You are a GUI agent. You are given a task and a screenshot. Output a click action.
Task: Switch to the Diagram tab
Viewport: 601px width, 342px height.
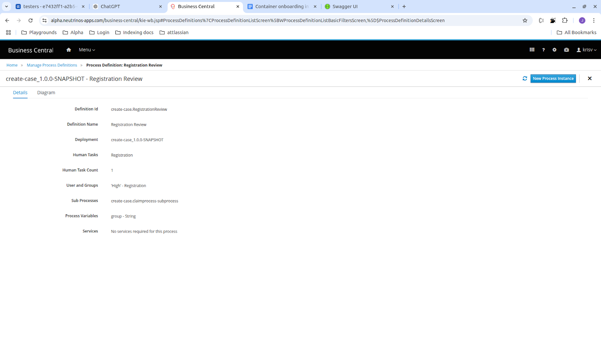[x=46, y=93]
